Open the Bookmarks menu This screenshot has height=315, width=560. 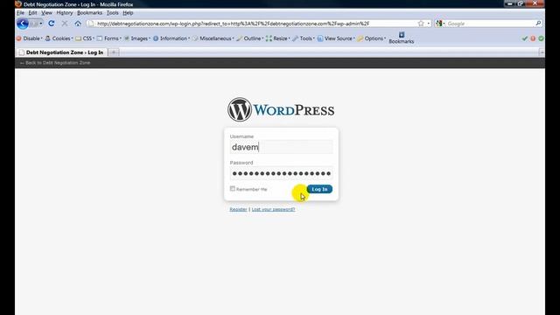(89, 13)
